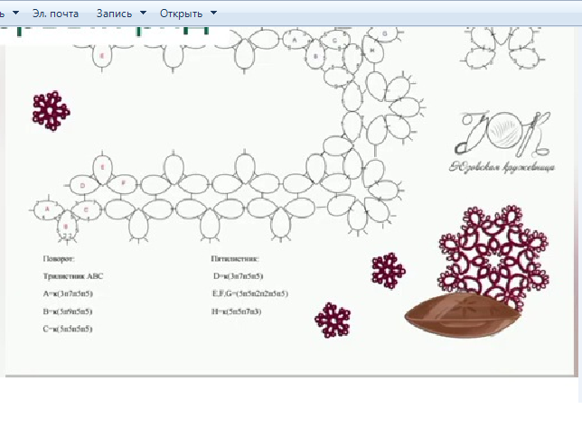Click the 'Поворот:' heading in the image

tap(59, 259)
